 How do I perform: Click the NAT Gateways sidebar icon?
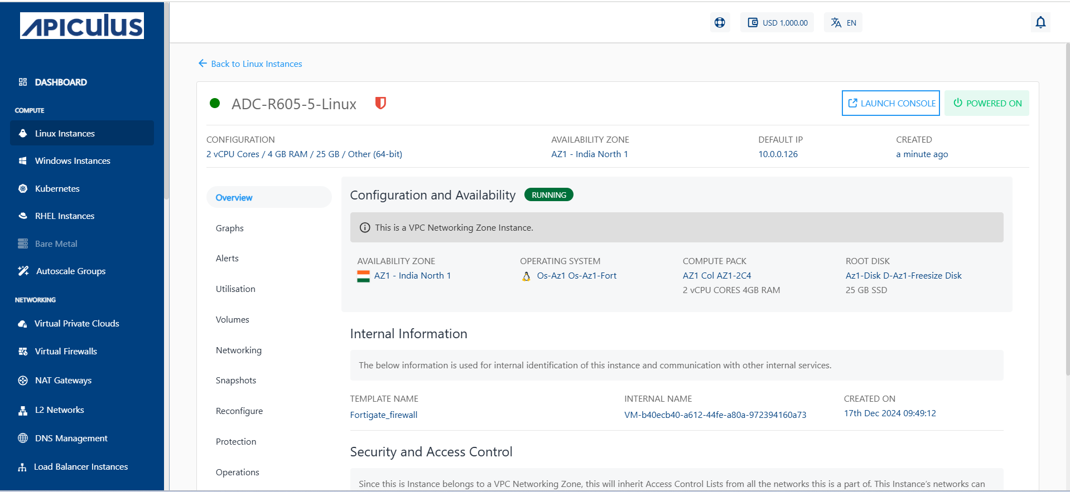23,381
